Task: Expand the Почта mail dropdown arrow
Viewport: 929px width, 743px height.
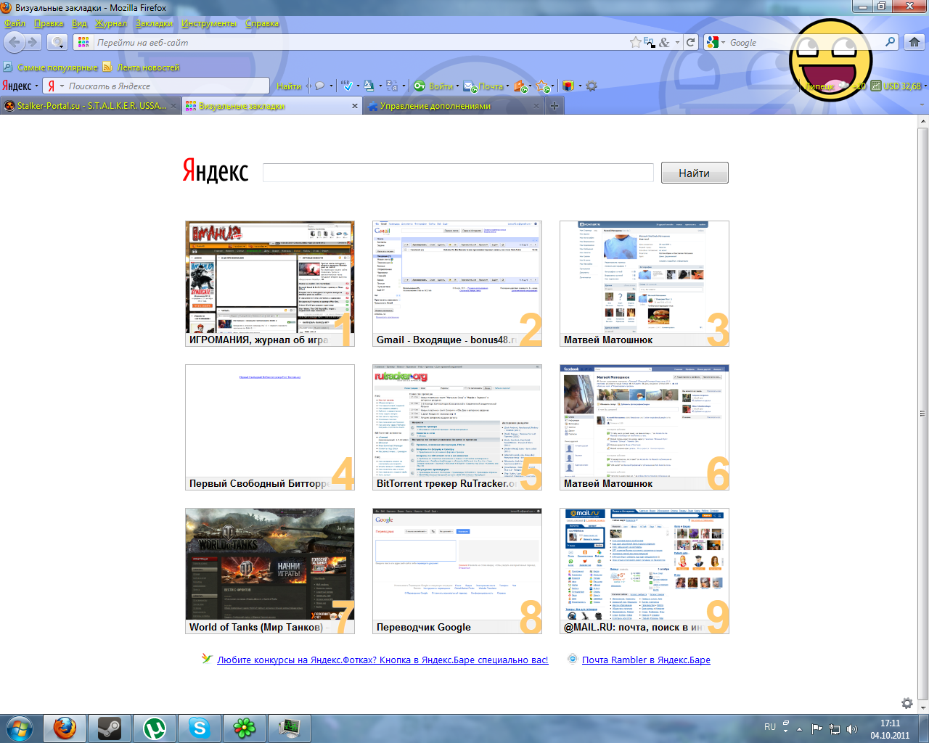Action: coord(507,86)
